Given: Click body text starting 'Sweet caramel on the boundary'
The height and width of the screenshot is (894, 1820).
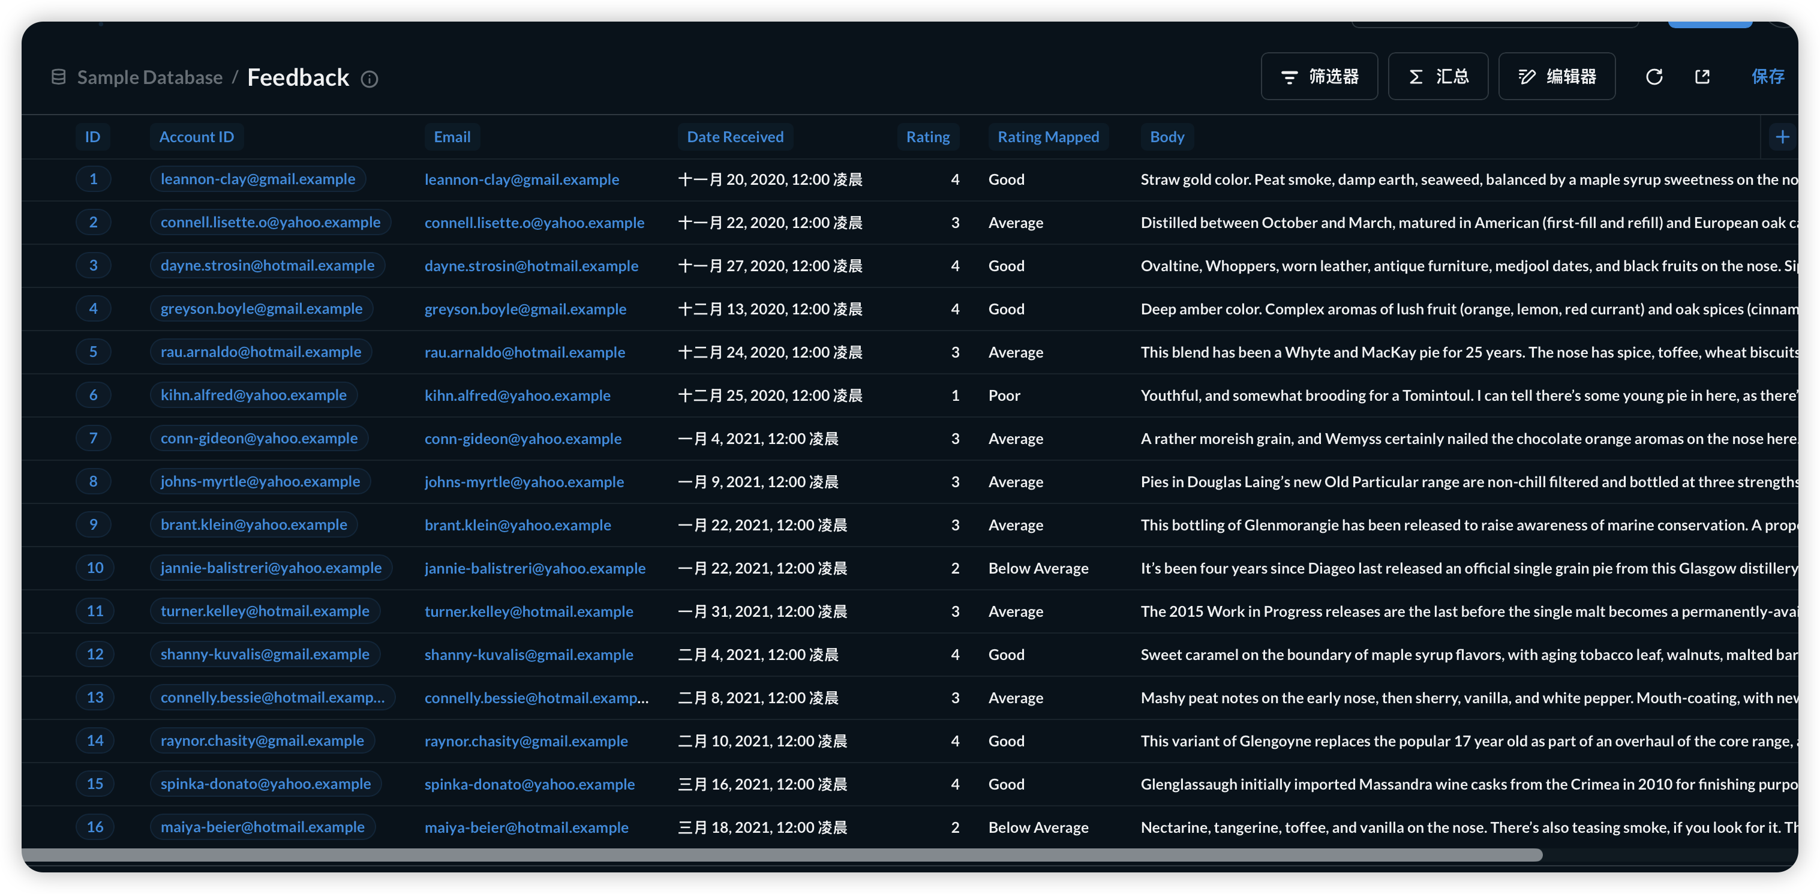Looking at the screenshot, I should click(1469, 655).
